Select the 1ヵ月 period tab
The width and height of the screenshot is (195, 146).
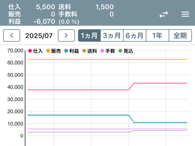tap(89, 36)
